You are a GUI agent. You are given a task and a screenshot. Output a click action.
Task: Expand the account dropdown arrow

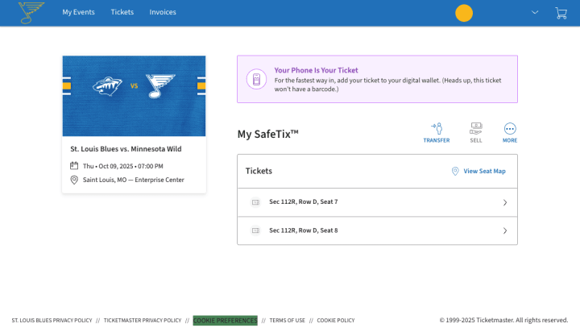coord(535,12)
